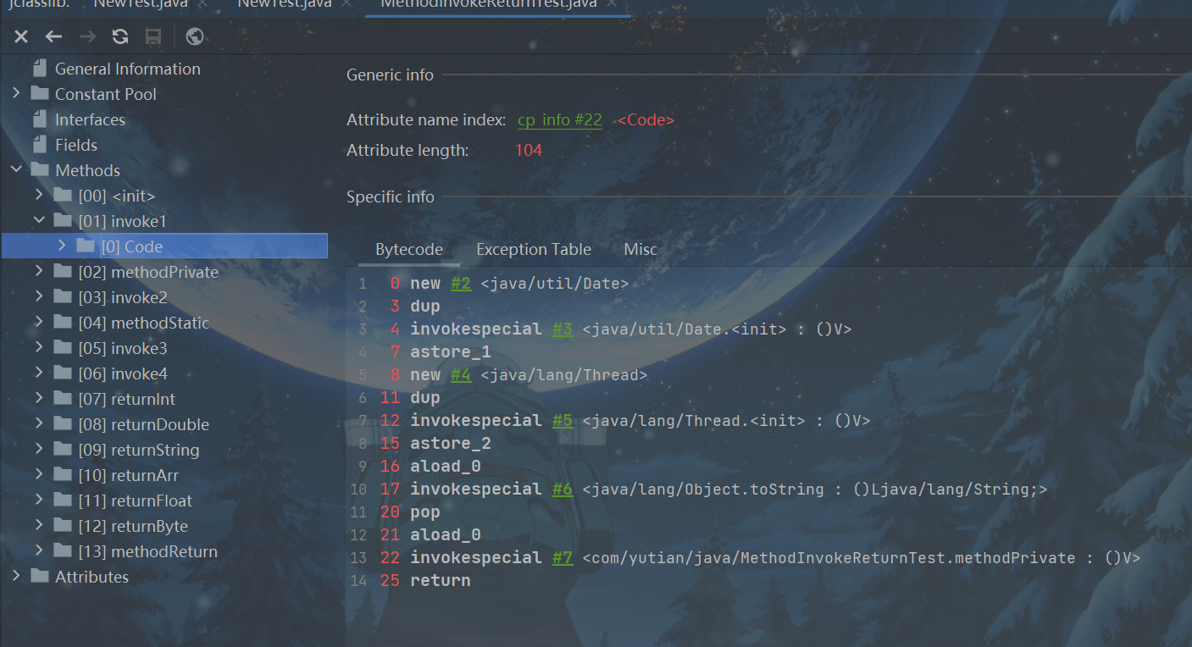Follow the cp_info #22 link
This screenshot has width=1192, height=647.
coord(559,120)
